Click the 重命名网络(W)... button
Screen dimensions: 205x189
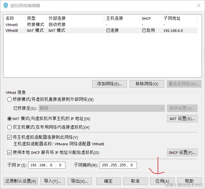click(184, 84)
